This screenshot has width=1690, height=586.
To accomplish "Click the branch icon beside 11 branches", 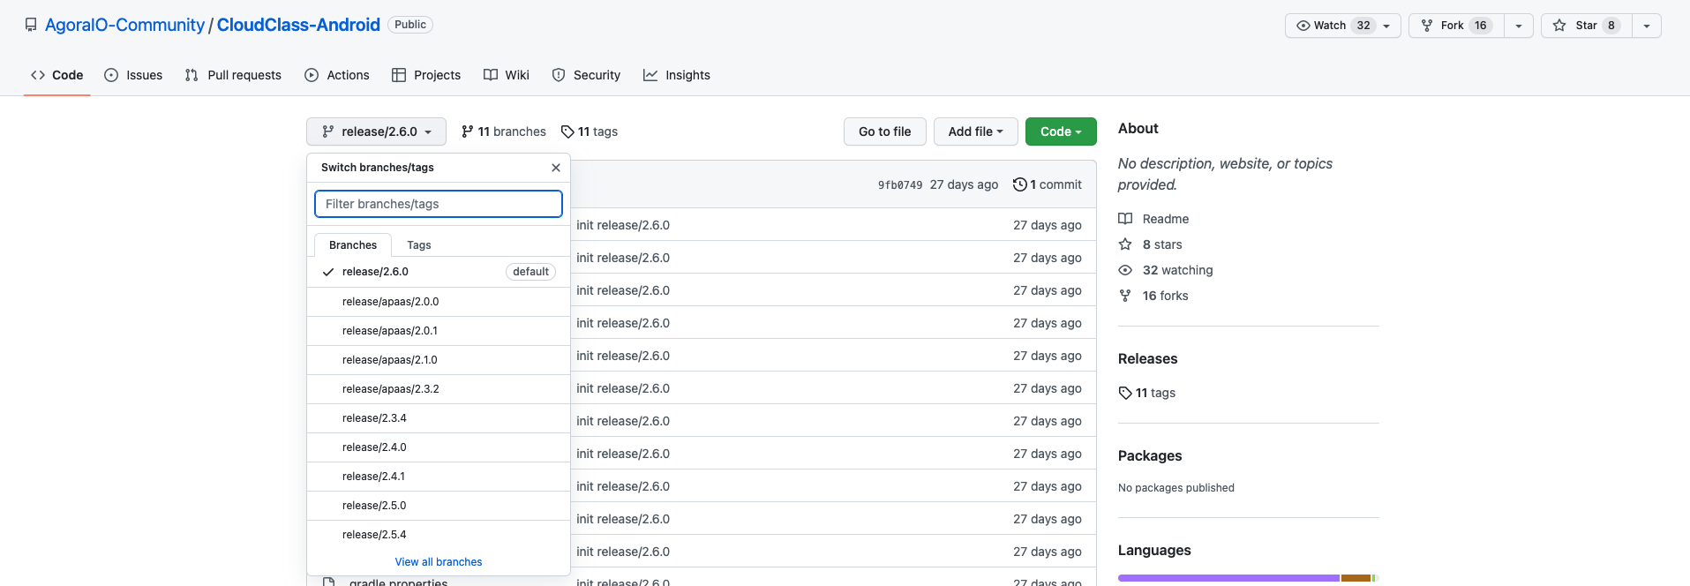I will click(x=468, y=131).
